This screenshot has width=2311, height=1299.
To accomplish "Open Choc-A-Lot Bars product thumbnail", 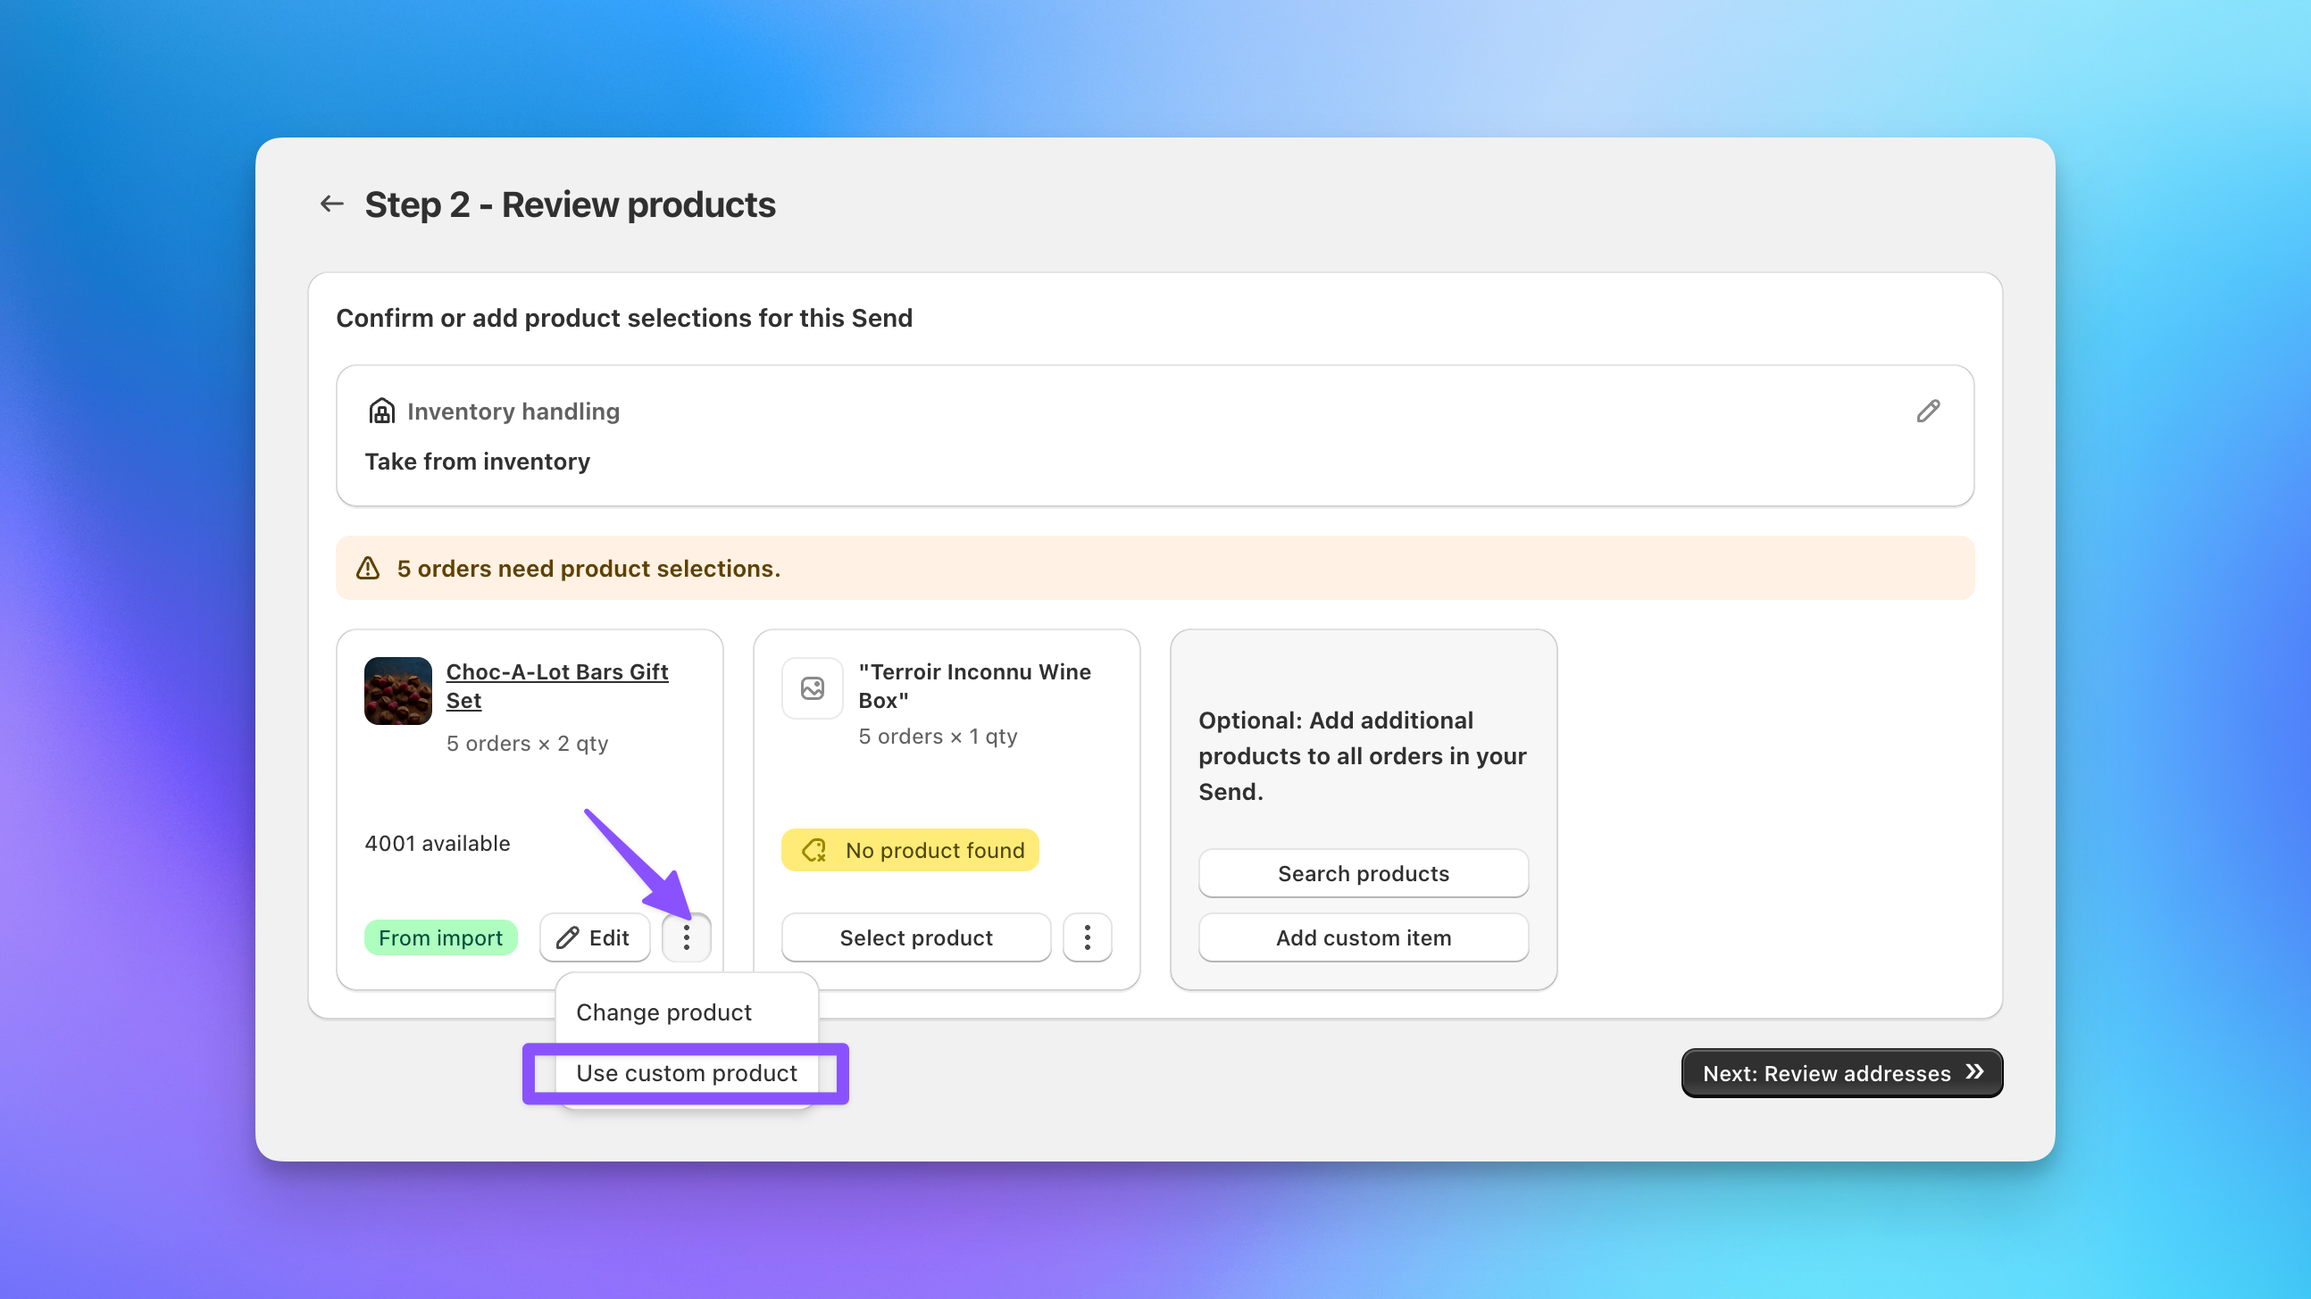I will pyautogui.click(x=397, y=690).
